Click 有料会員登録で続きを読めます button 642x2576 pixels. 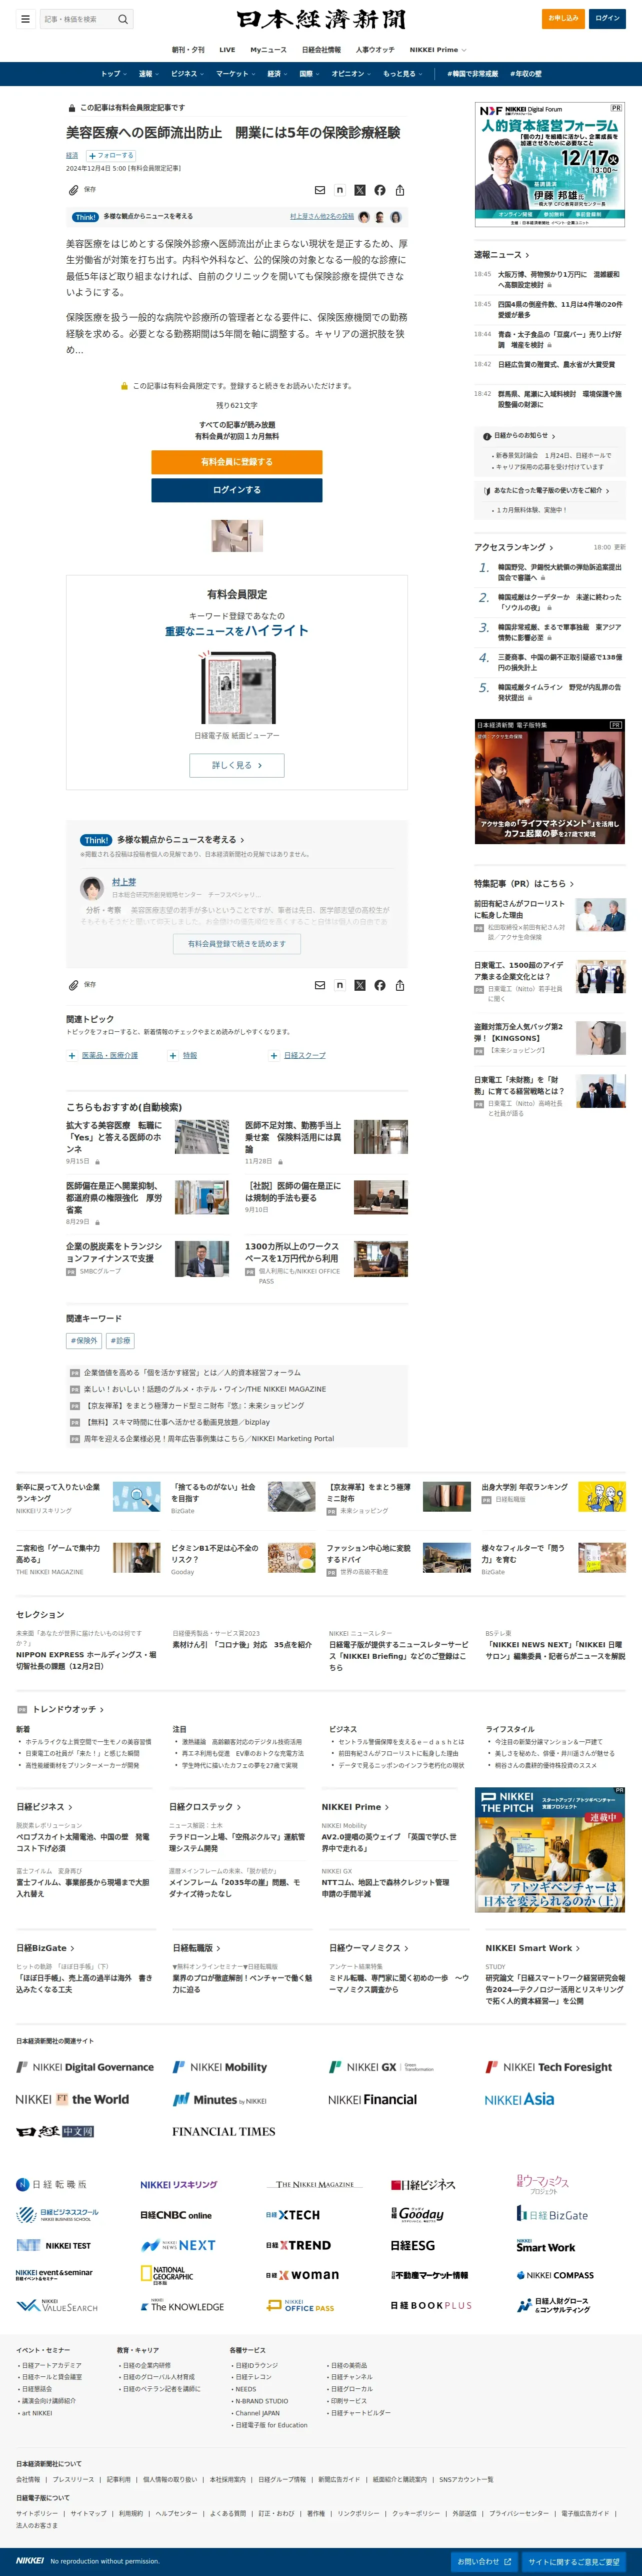pos(237,943)
